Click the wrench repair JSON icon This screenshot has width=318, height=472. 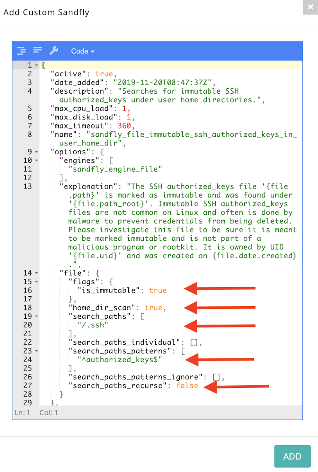coord(54,51)
